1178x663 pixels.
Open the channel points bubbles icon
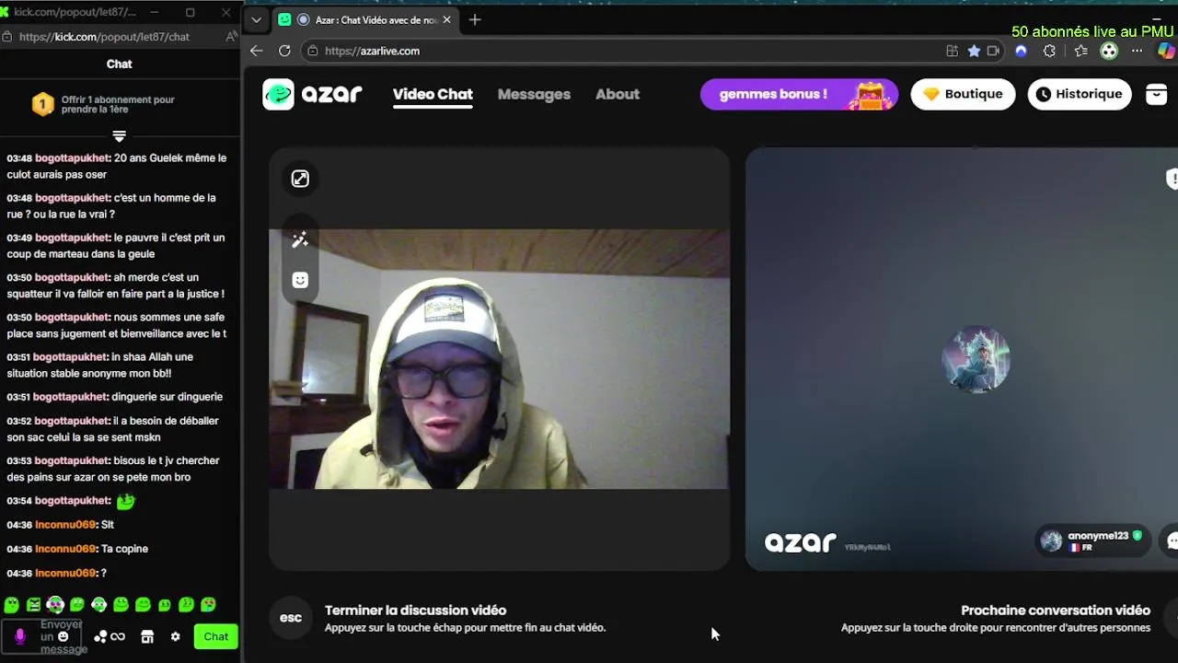point(100,636)
